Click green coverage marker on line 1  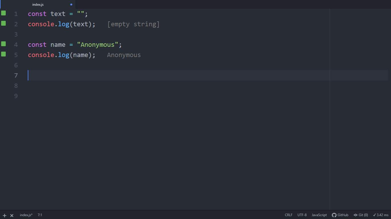click(x=3, y=13)
